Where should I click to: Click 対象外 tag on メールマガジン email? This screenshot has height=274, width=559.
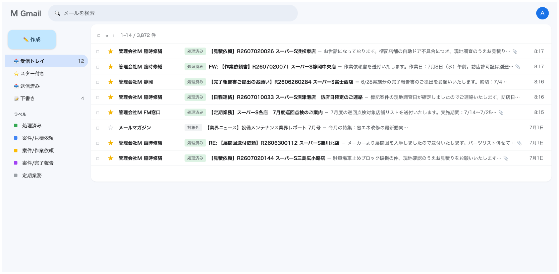pyautogui.click(x=193, y=128)
